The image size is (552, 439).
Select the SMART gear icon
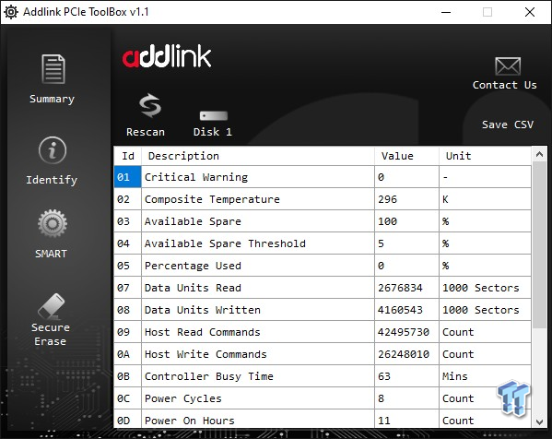(53, 223)
